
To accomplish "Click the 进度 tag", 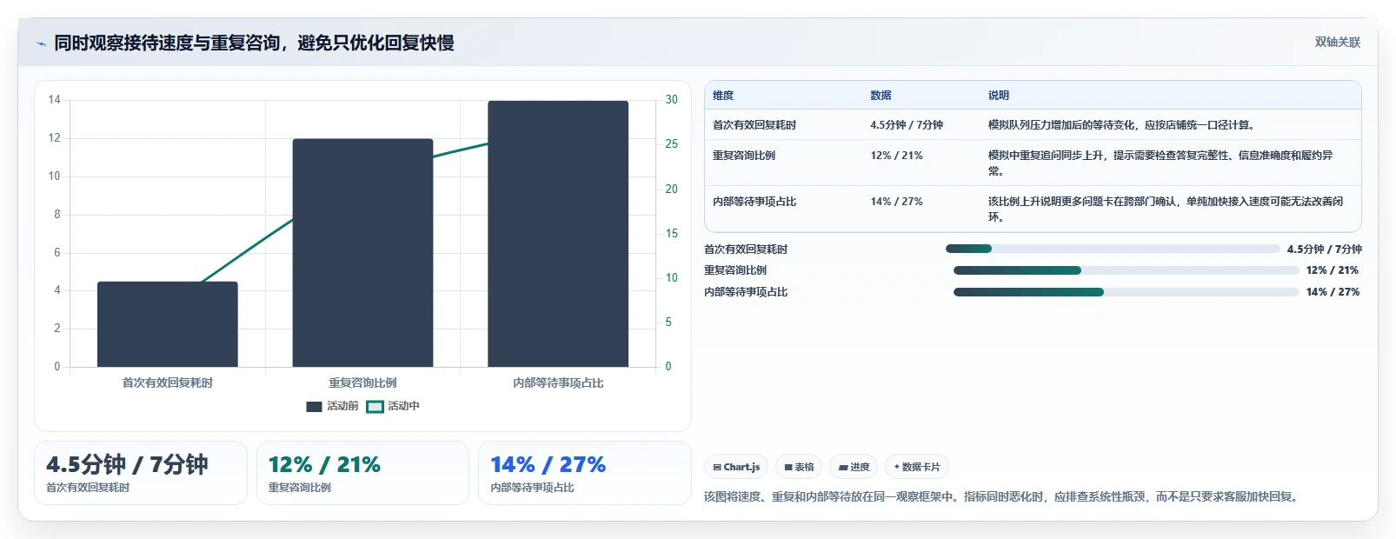I will (x=854, y=467).
